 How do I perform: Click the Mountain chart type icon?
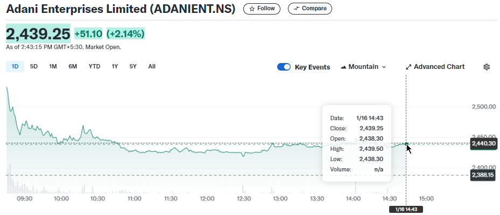pos(343,67)
